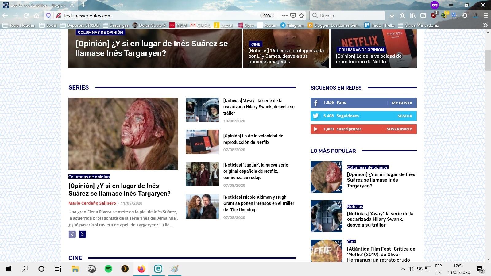Open Dolce Gusto bookmark

tap(149, 25)
